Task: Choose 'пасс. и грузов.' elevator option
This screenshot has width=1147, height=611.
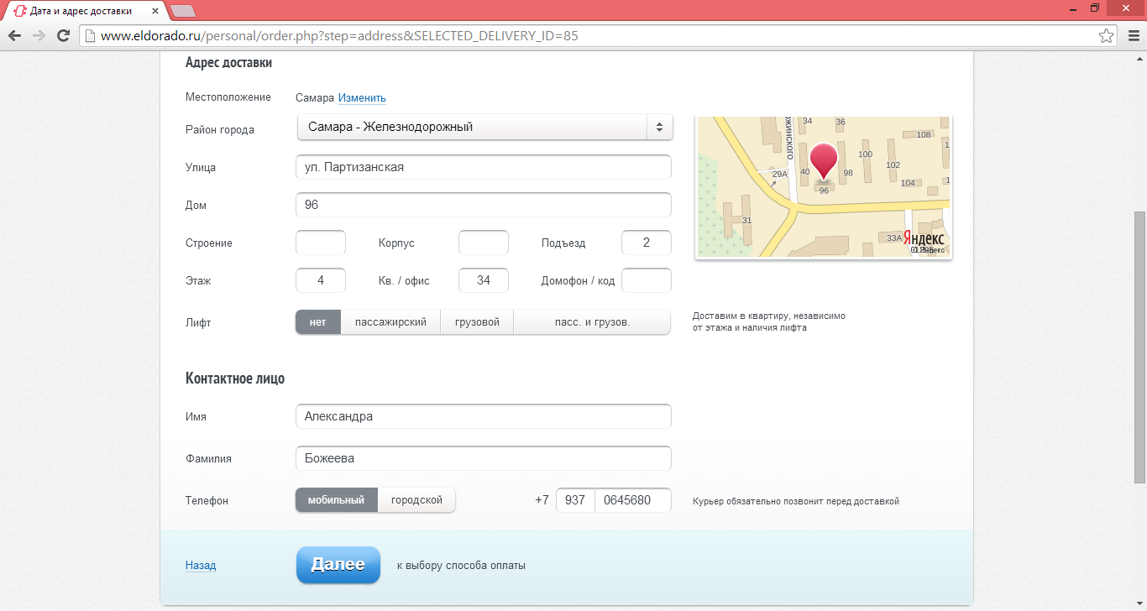Action: [x=592, y=322]
